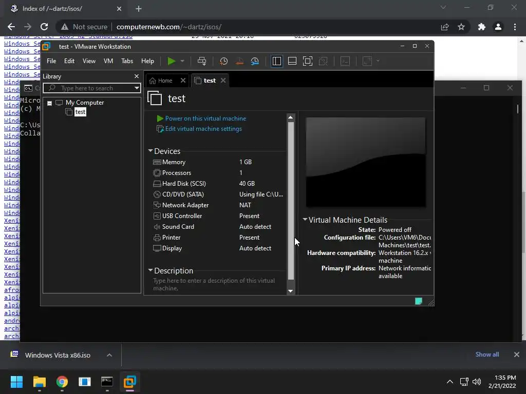Open a new Chrome tab

tap(139, 9)
